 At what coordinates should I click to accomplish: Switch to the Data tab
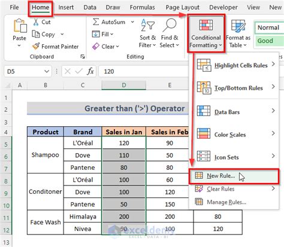point(90,7)
